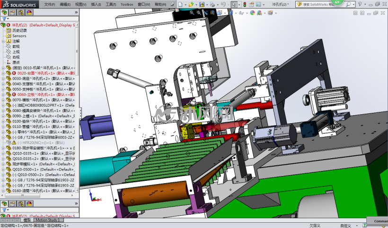Open the PropertyManager tab in top panel
Screen dimensions: 388x228
pos(13,12)
